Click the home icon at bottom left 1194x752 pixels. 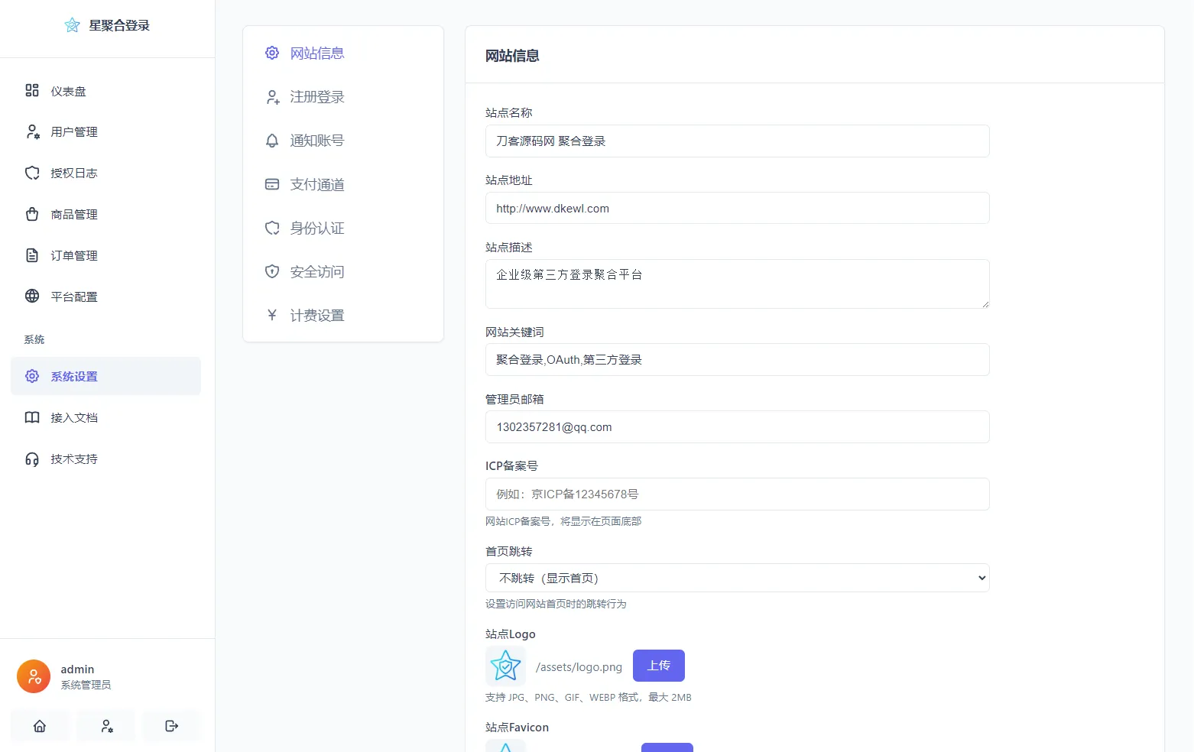(x=40, y=726)
